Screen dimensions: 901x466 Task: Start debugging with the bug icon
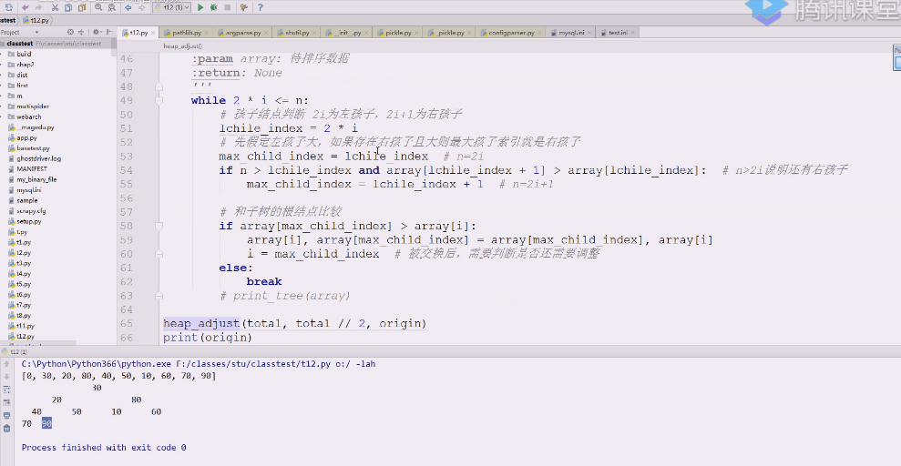click(x=214, y=7)
